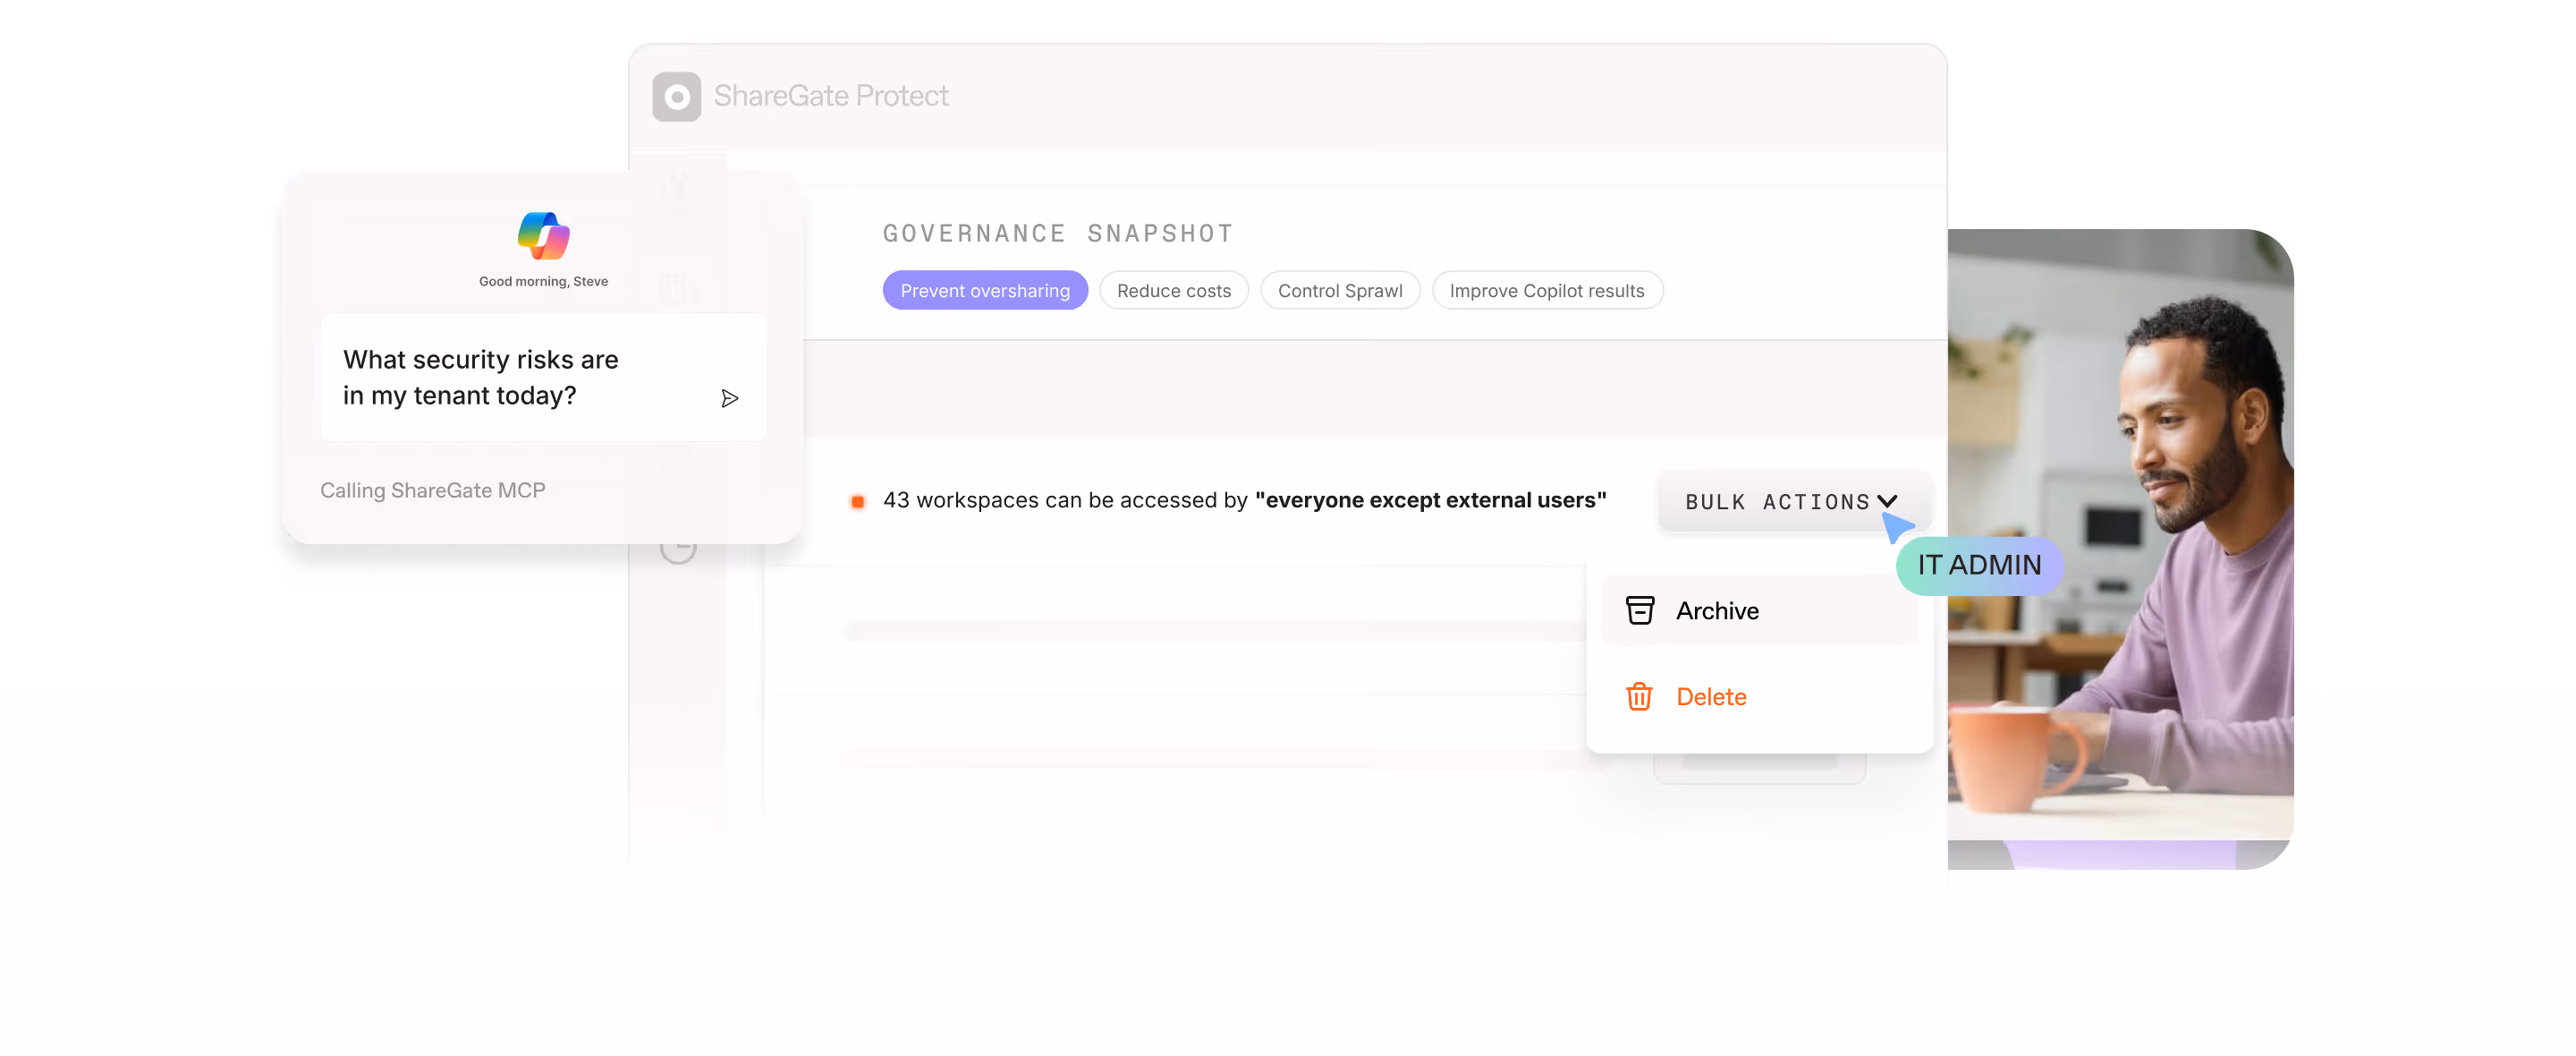
Task: Choose Delete from bulk actions menu
Action: tap(1759, 695)
